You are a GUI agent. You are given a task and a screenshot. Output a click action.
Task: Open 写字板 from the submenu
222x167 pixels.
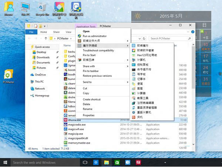pyautogui.click(x=152, y=74)
